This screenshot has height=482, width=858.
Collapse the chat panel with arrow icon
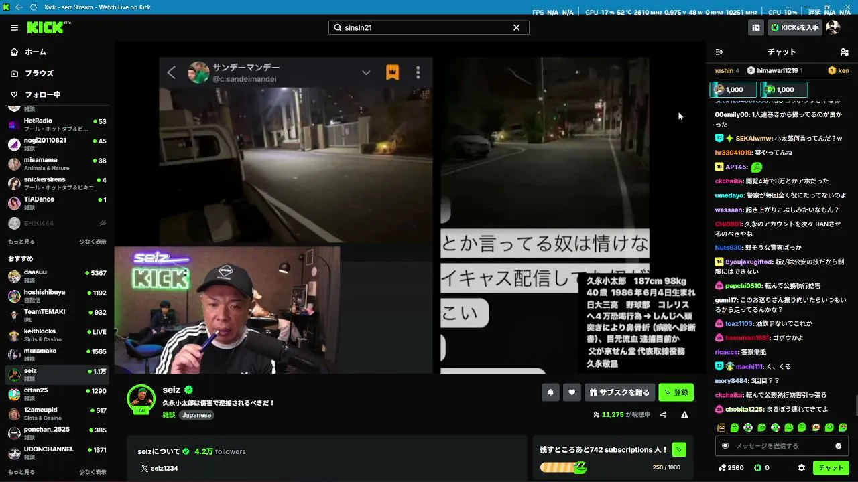[x=719, y=52]
